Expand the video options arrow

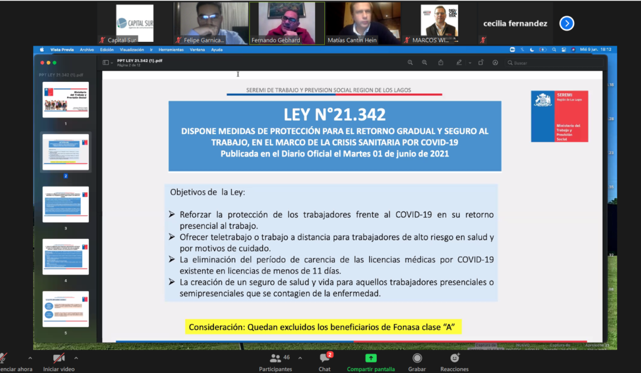click(76, 358)
